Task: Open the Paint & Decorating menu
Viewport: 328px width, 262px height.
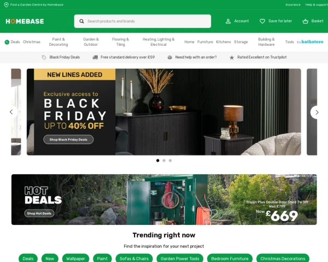Action: pos(58,42)
